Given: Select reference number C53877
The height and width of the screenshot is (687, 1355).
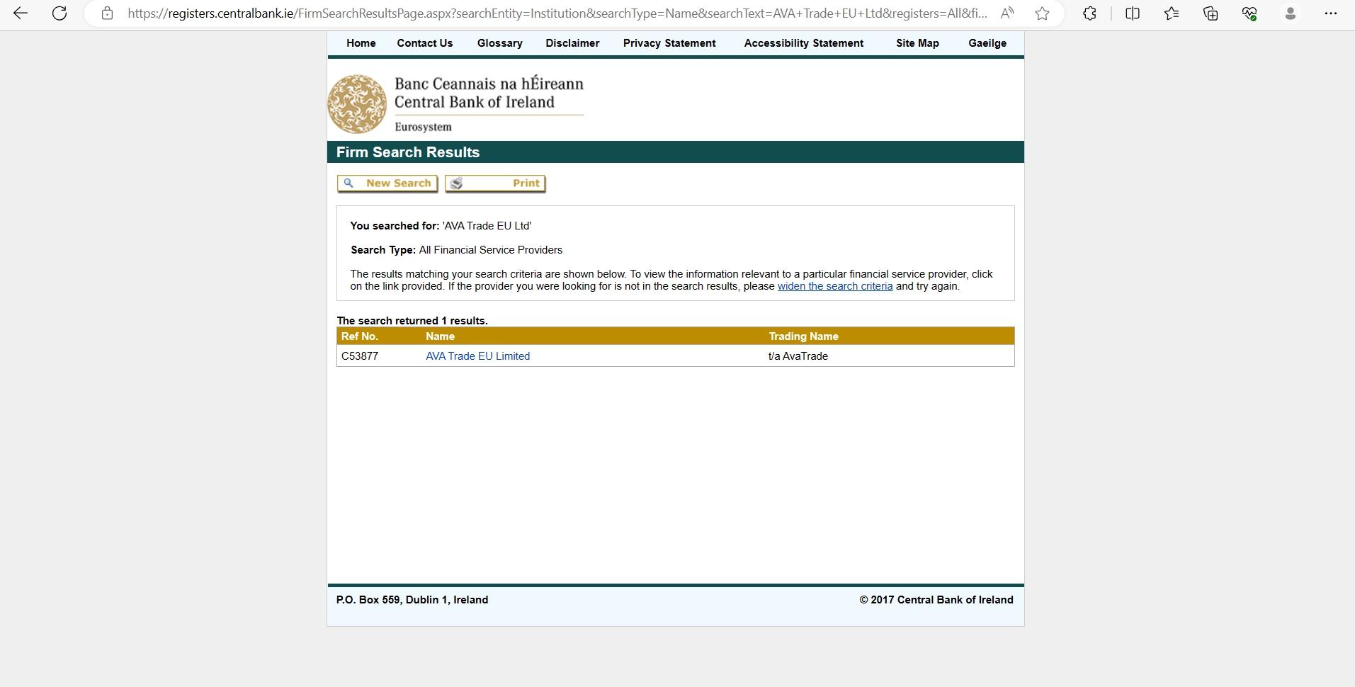Looking at the screenshot, I should pos(360,356).
